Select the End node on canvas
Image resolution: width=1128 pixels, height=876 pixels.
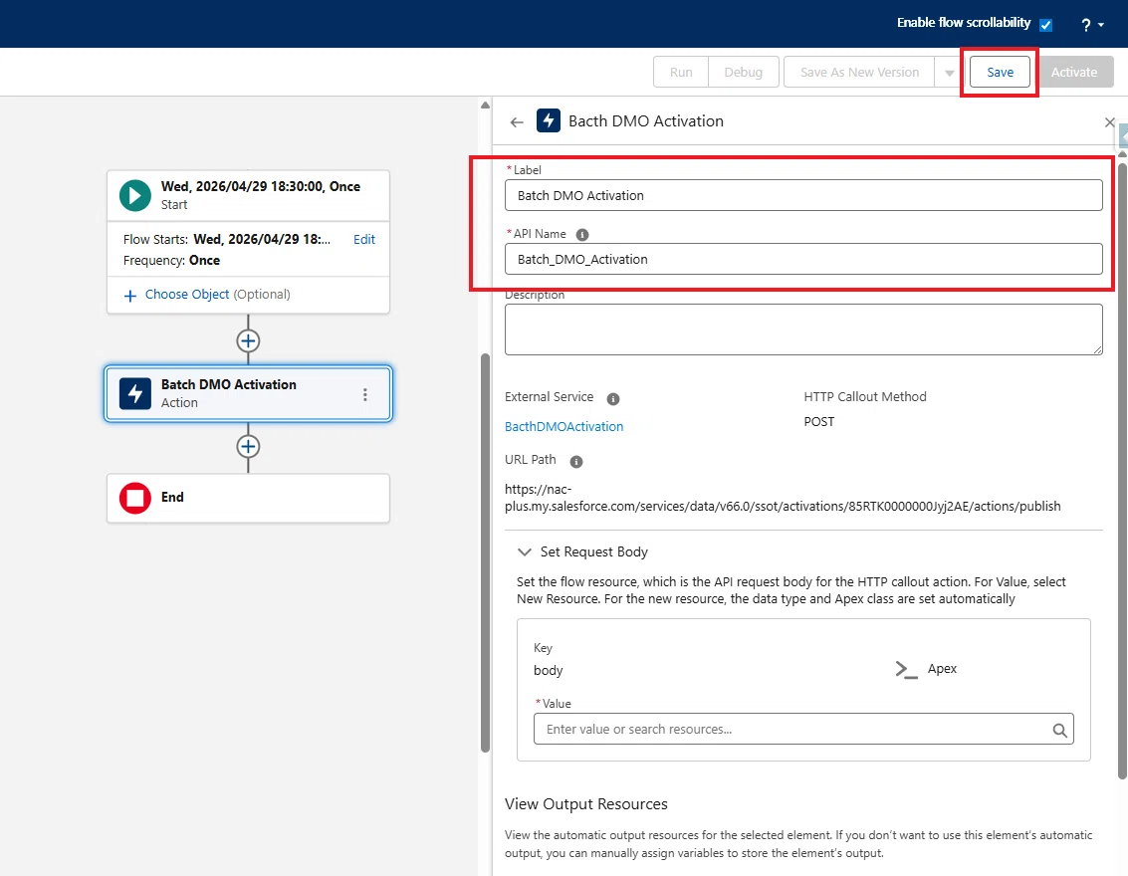248,498
